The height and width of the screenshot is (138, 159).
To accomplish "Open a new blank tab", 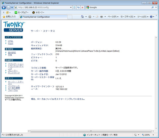I will click(x=70, y=17).
